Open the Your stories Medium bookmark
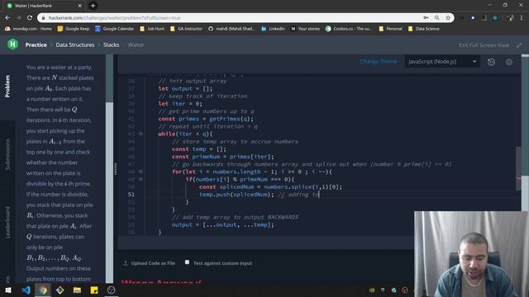Screen dimensions: 529x297 click(305, 29)
